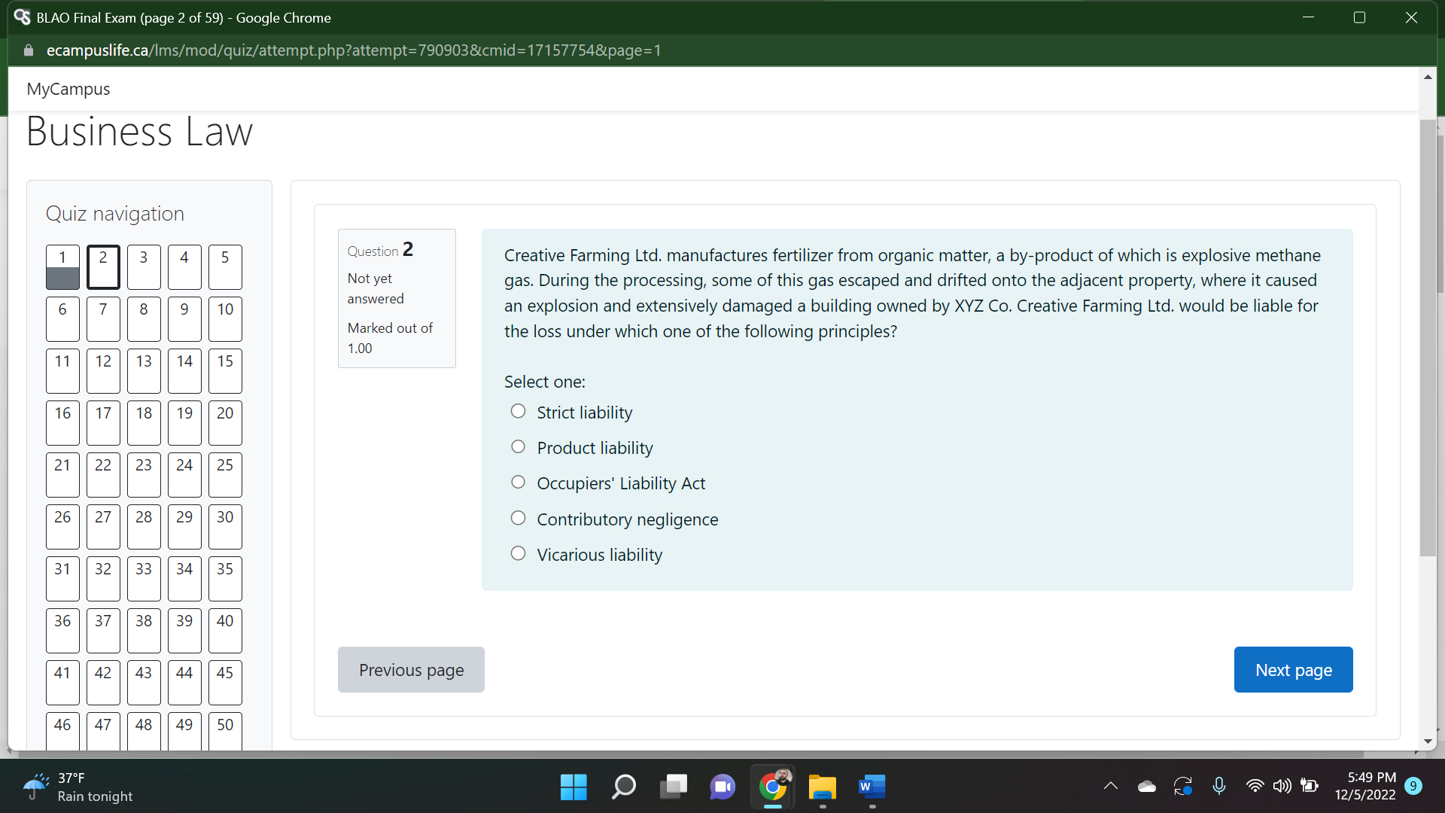Image resolution: width=1445 pixels, height=813 pixels.
Task: Switch to the BLAO Final Exam tab
Action: pyautogui.click(x=181, y=17)
